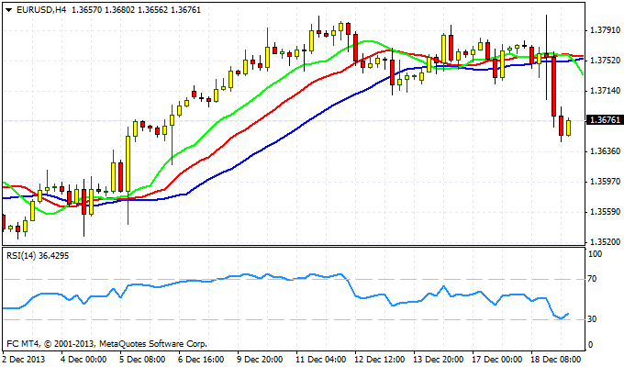Click the 17 Dec 00:00 time label

(x=497, y=359)
